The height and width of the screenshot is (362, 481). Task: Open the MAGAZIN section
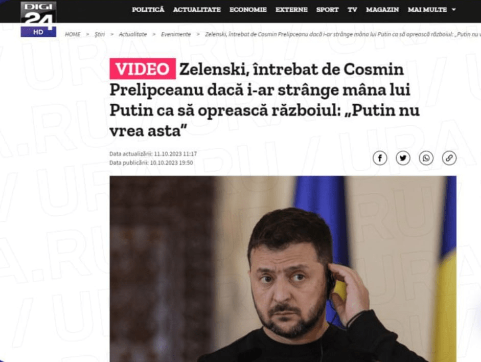tap(382, 10)
